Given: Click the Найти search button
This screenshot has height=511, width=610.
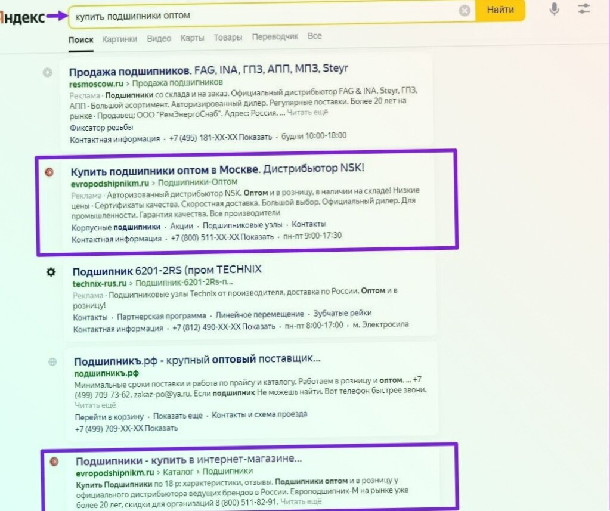Looking at the screenshot, I should point(500,10).
